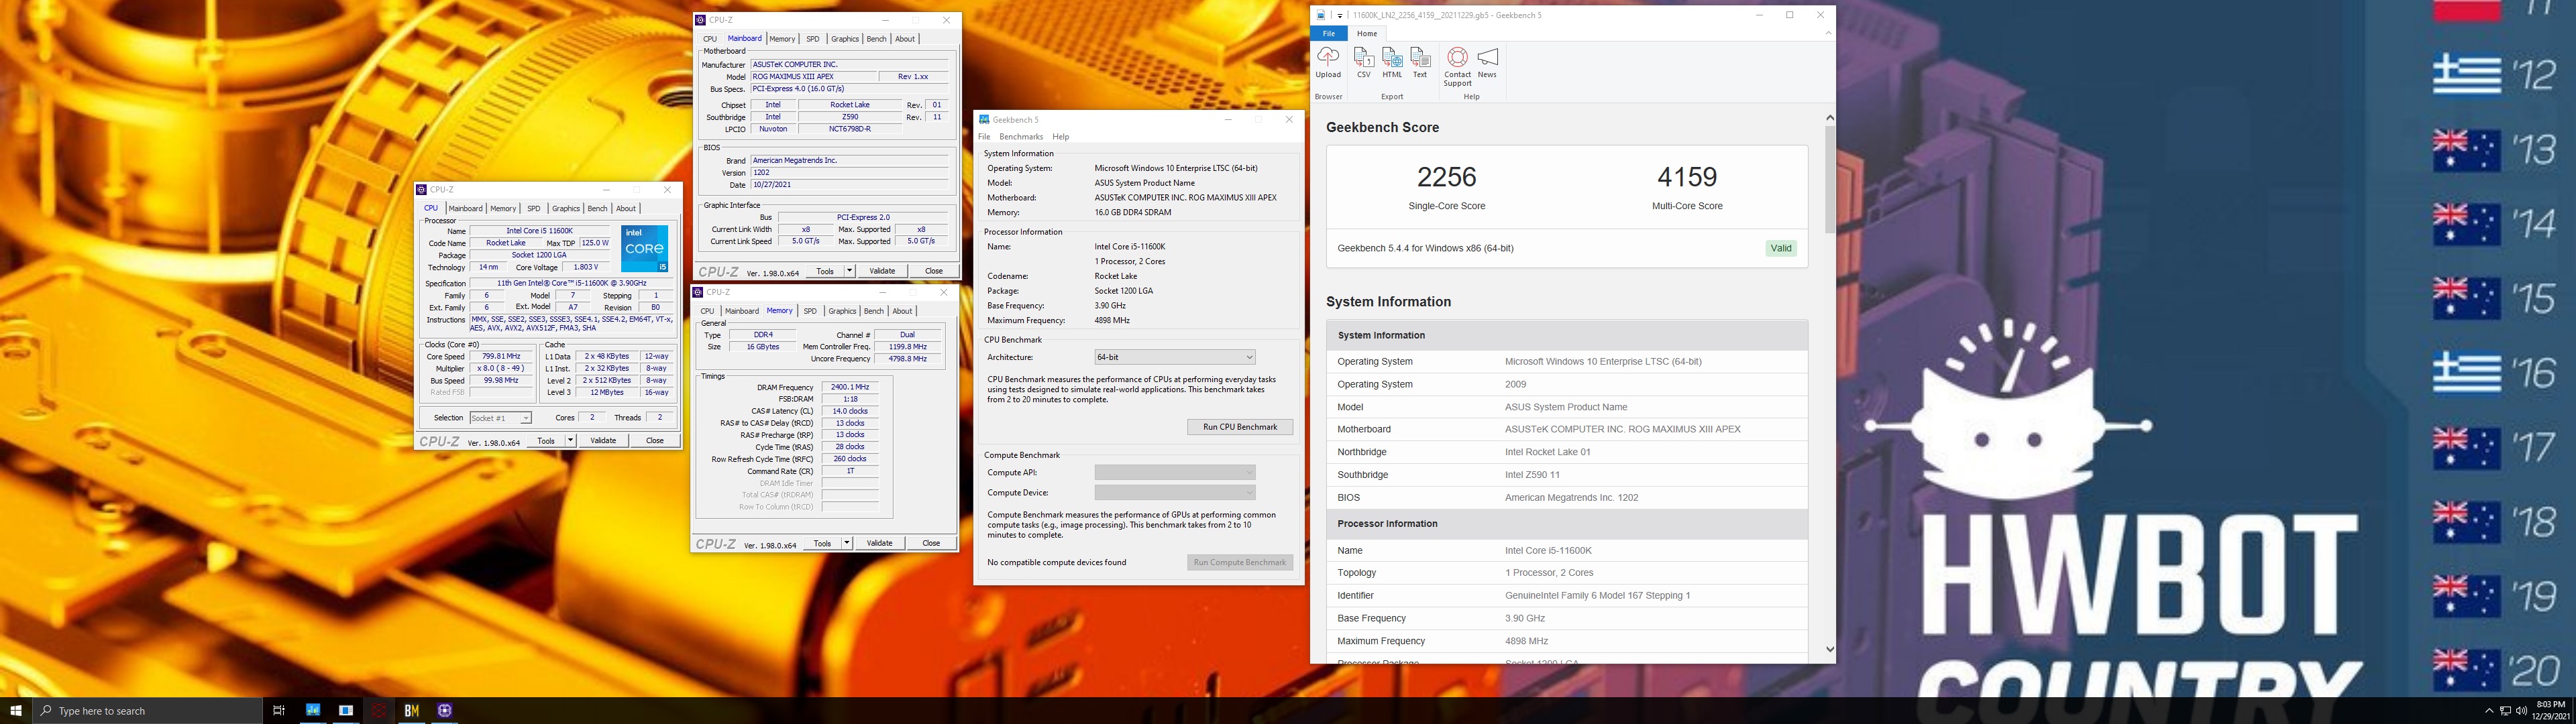The width and height of the screenshot is (2576, 724).
Task: Click Validate in CPU-Z CPU window
Action: (x=603, y=441)
